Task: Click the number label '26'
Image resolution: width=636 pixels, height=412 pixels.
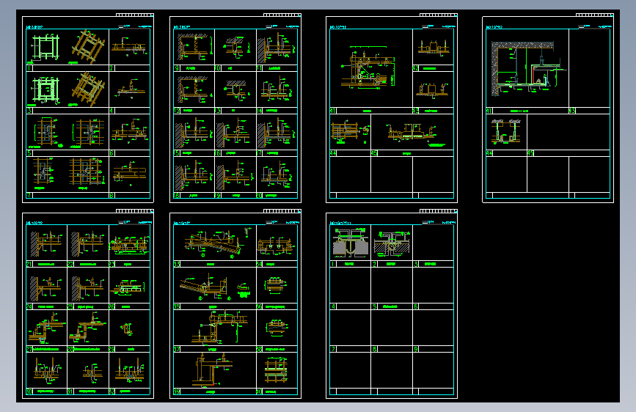Action: (x=112, y=306)
